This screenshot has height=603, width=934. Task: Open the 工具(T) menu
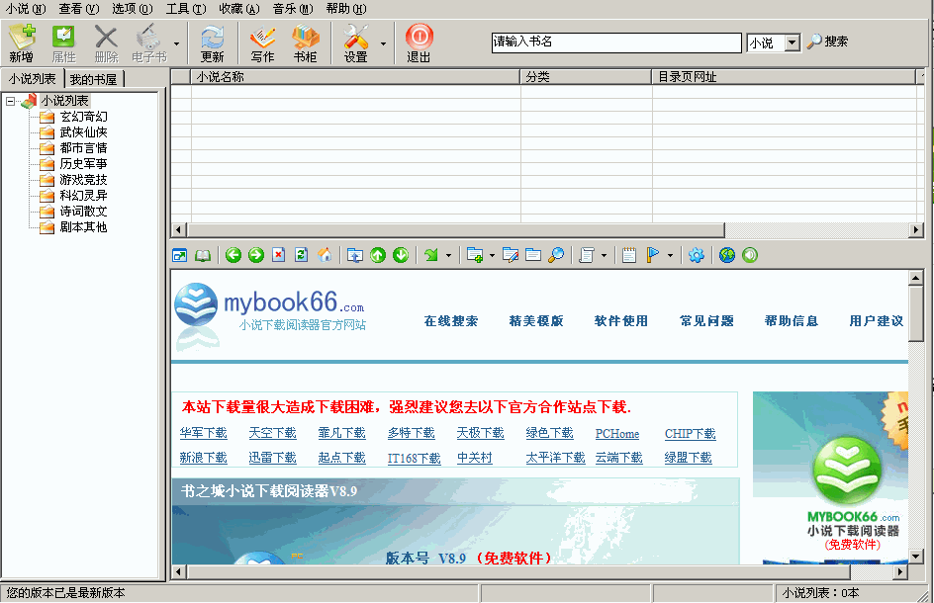186,9
